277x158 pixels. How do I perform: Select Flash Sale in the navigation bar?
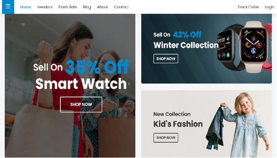[68, 7]
